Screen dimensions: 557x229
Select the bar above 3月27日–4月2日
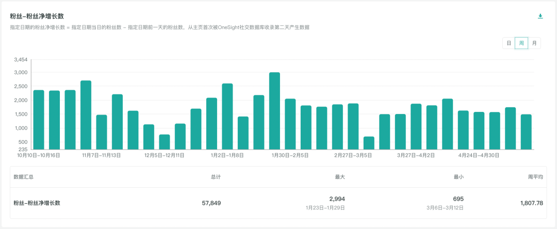click(x=416, y=126)
